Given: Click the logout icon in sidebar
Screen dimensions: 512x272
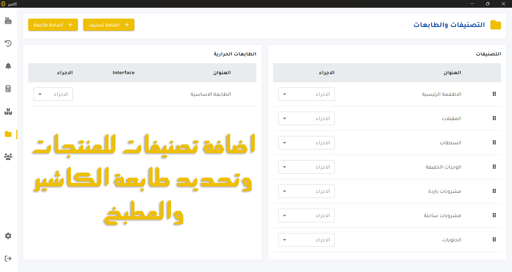Looking at the screenshot, I should click(8, 258).
